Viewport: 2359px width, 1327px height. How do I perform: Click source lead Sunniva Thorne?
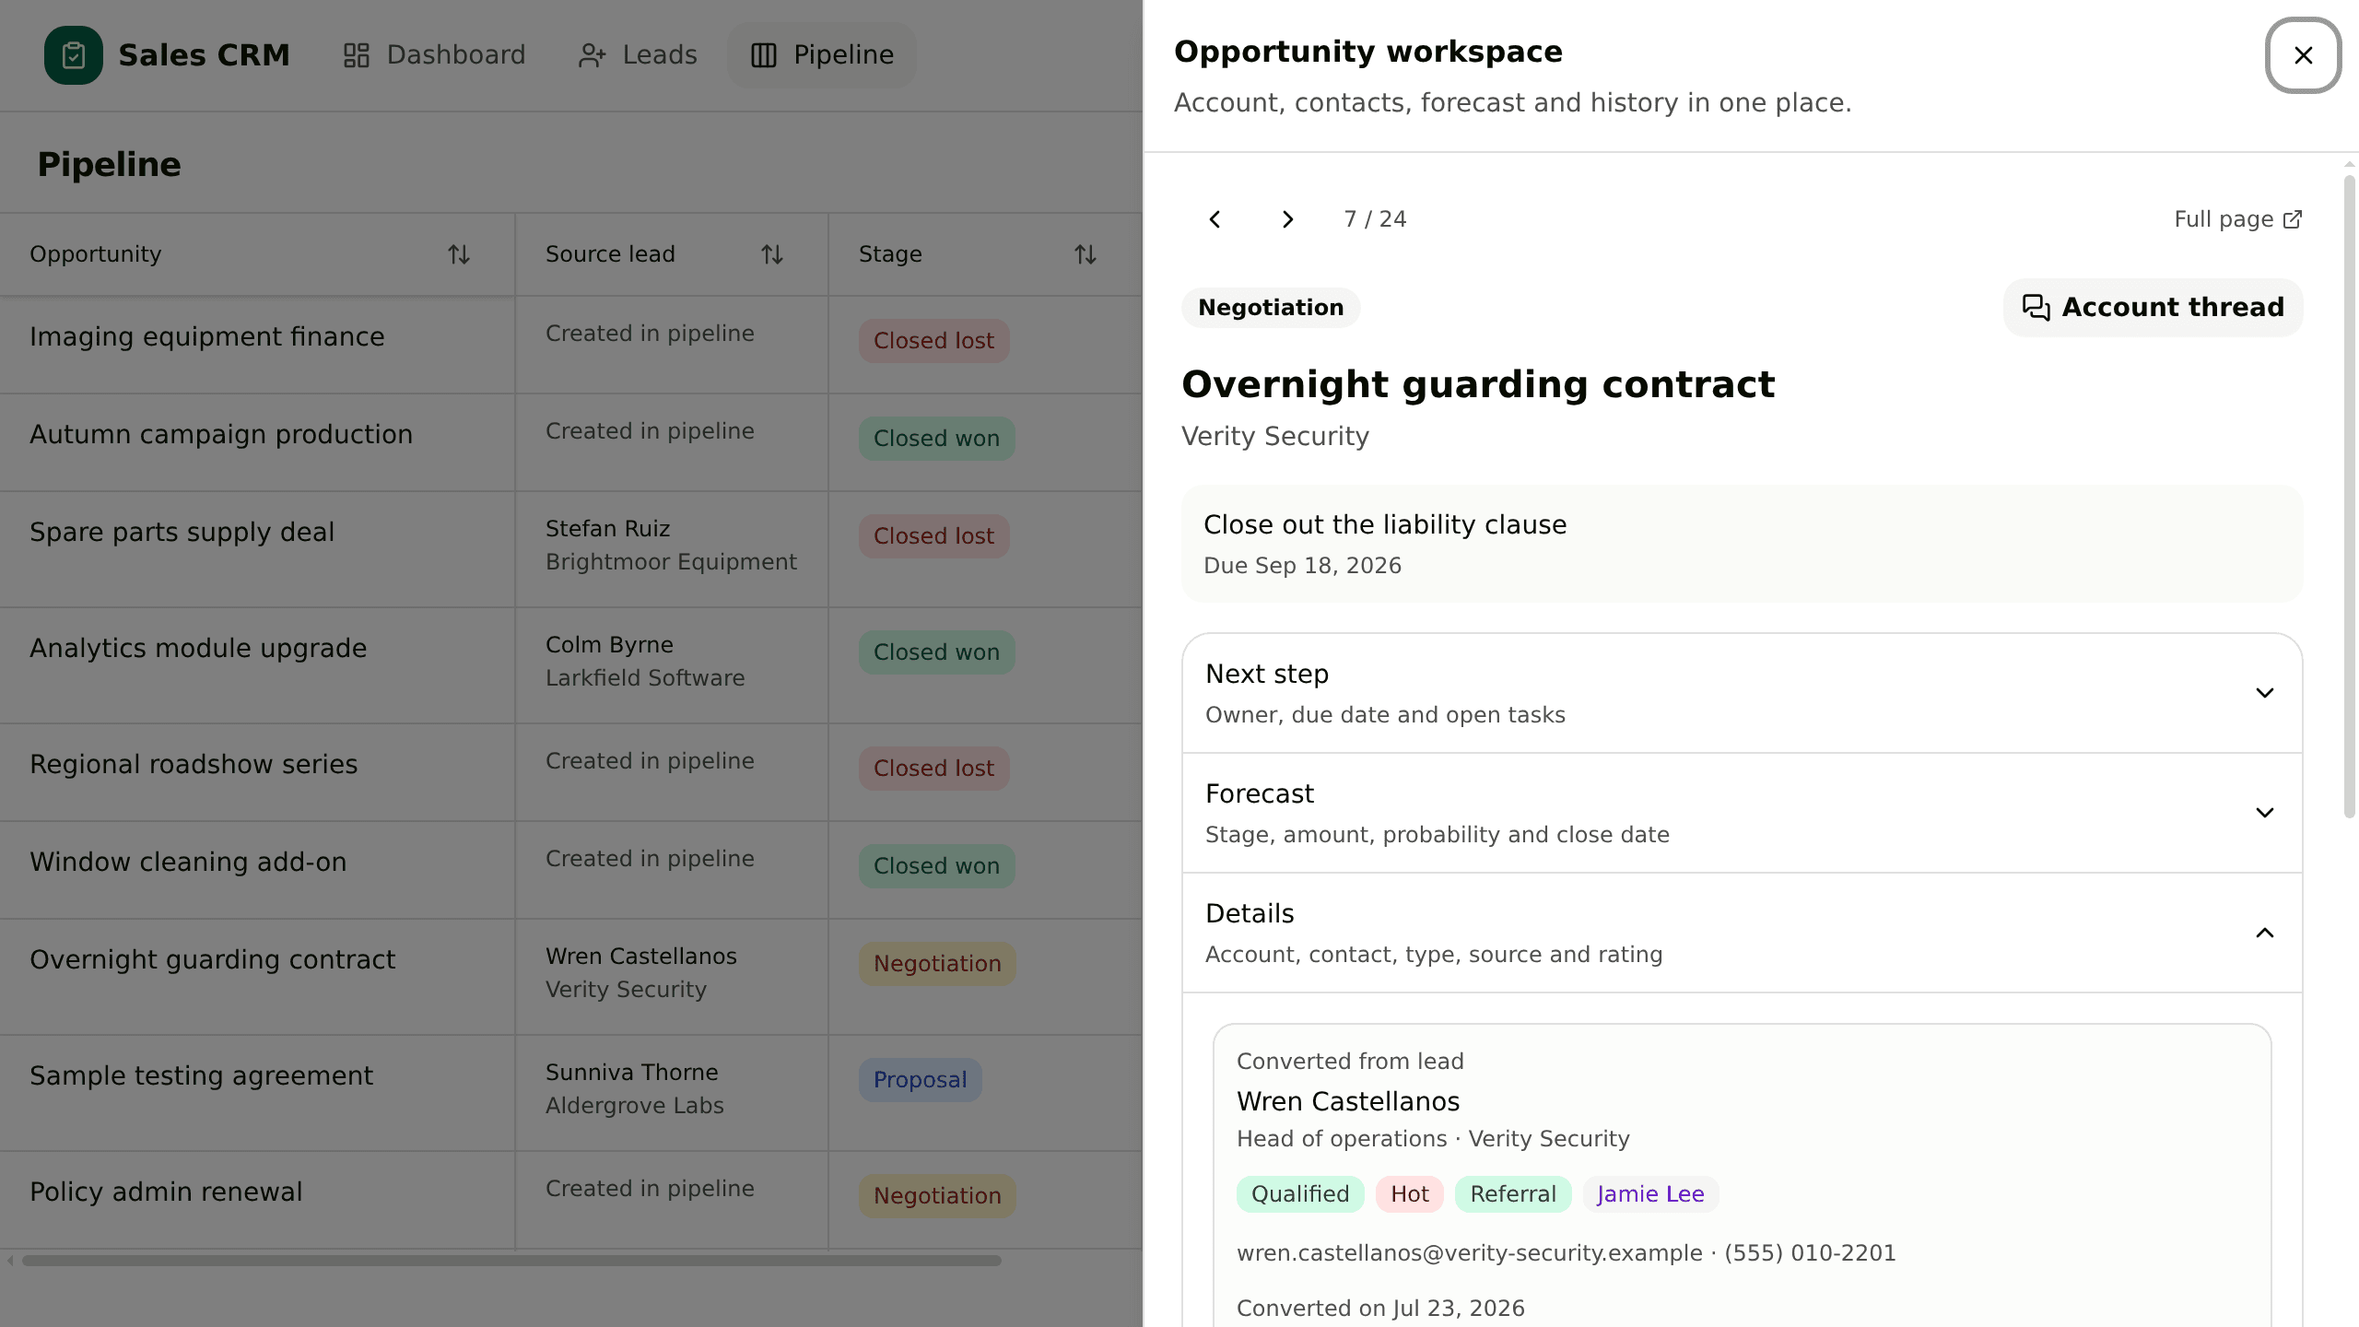pyautogui.click(x=631, y=1073)
